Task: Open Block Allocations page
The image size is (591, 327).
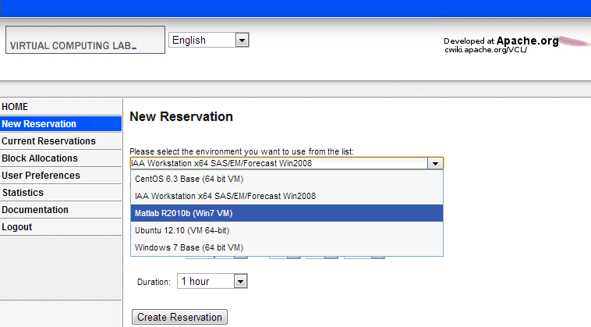Action: click(61, 158)
